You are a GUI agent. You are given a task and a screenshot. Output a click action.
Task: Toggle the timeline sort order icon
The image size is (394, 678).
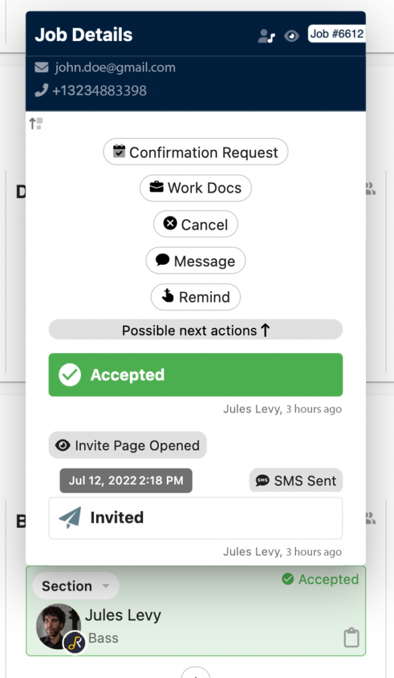tap(36, 124)
